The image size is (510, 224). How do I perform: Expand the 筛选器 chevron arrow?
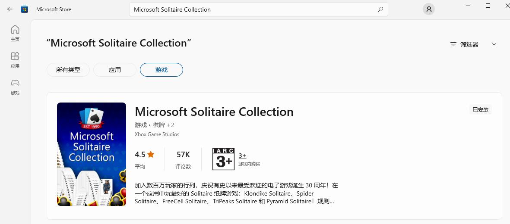point(494,44)
